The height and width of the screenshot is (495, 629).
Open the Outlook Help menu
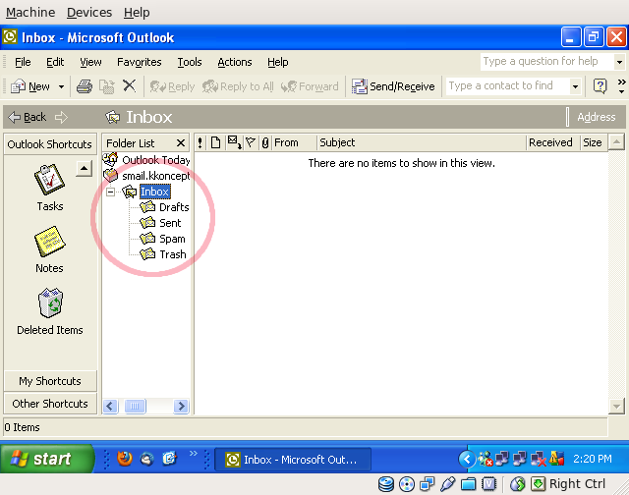[277, 62]
